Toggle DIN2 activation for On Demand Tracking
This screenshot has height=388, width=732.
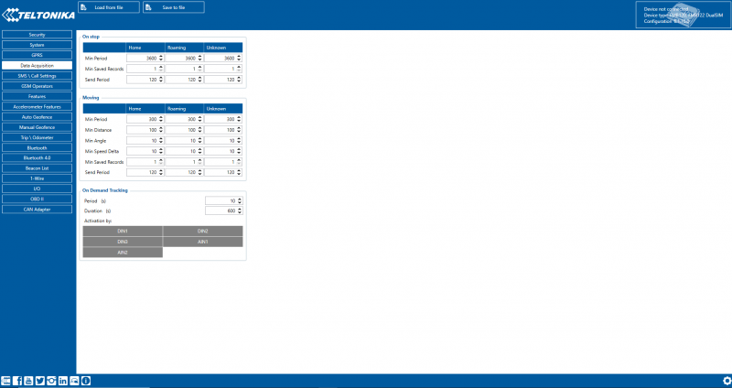(x=203, y=231)
